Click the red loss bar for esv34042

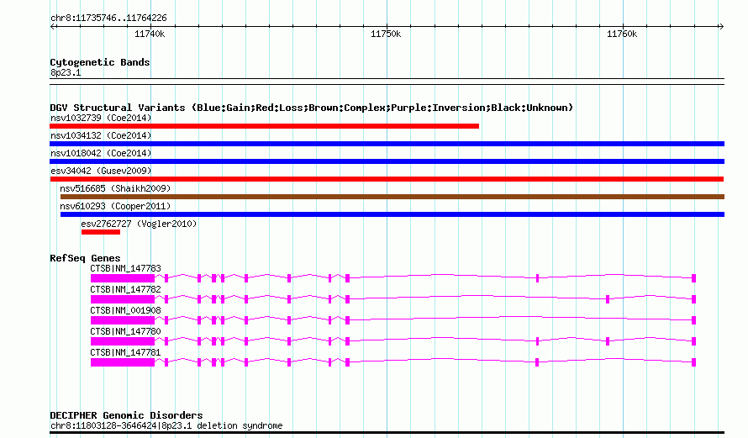click(387, 179)
